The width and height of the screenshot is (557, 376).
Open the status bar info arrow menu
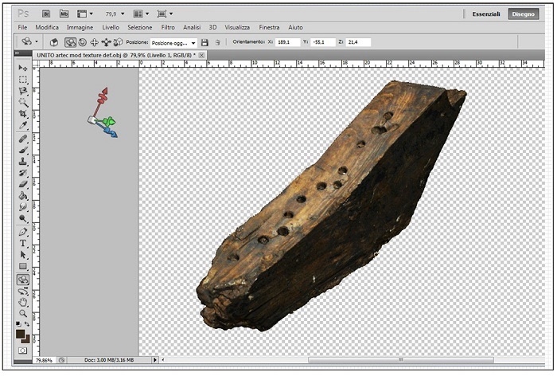point(154,360)
